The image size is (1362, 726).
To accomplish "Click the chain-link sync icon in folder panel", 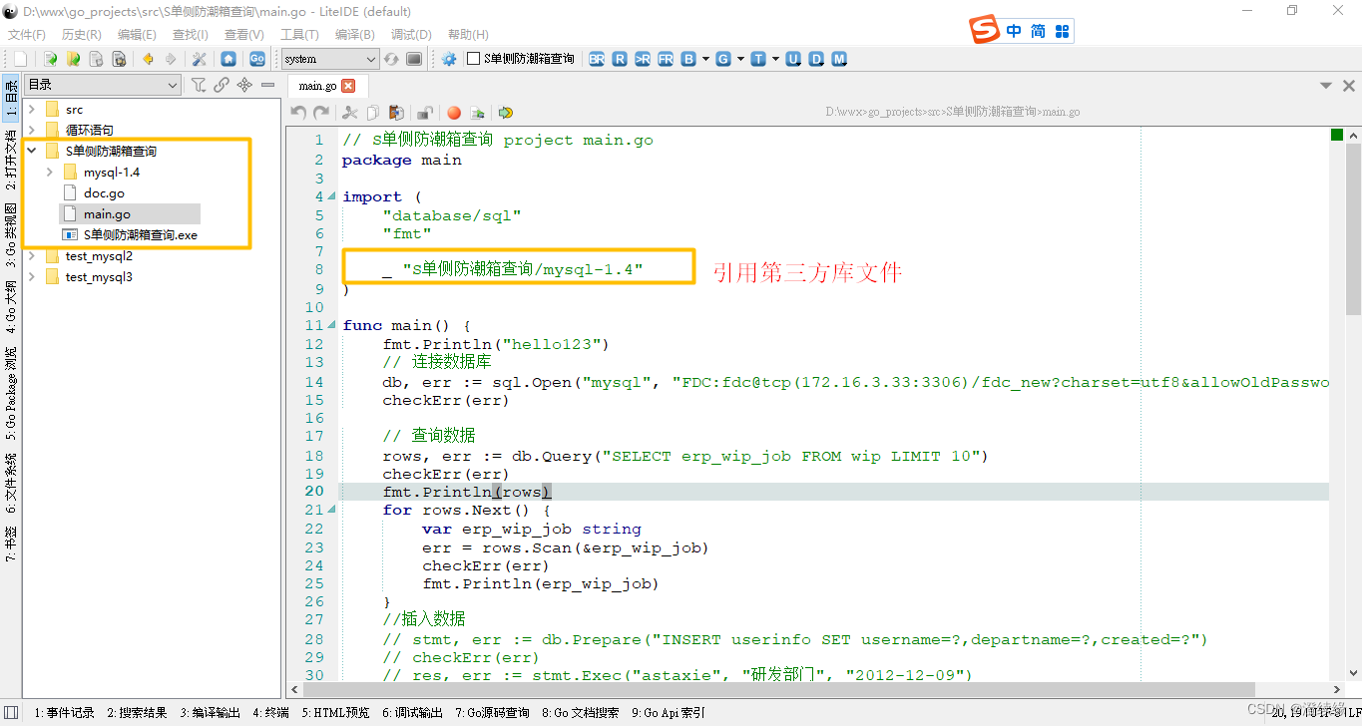I will [x=222, y=85].
